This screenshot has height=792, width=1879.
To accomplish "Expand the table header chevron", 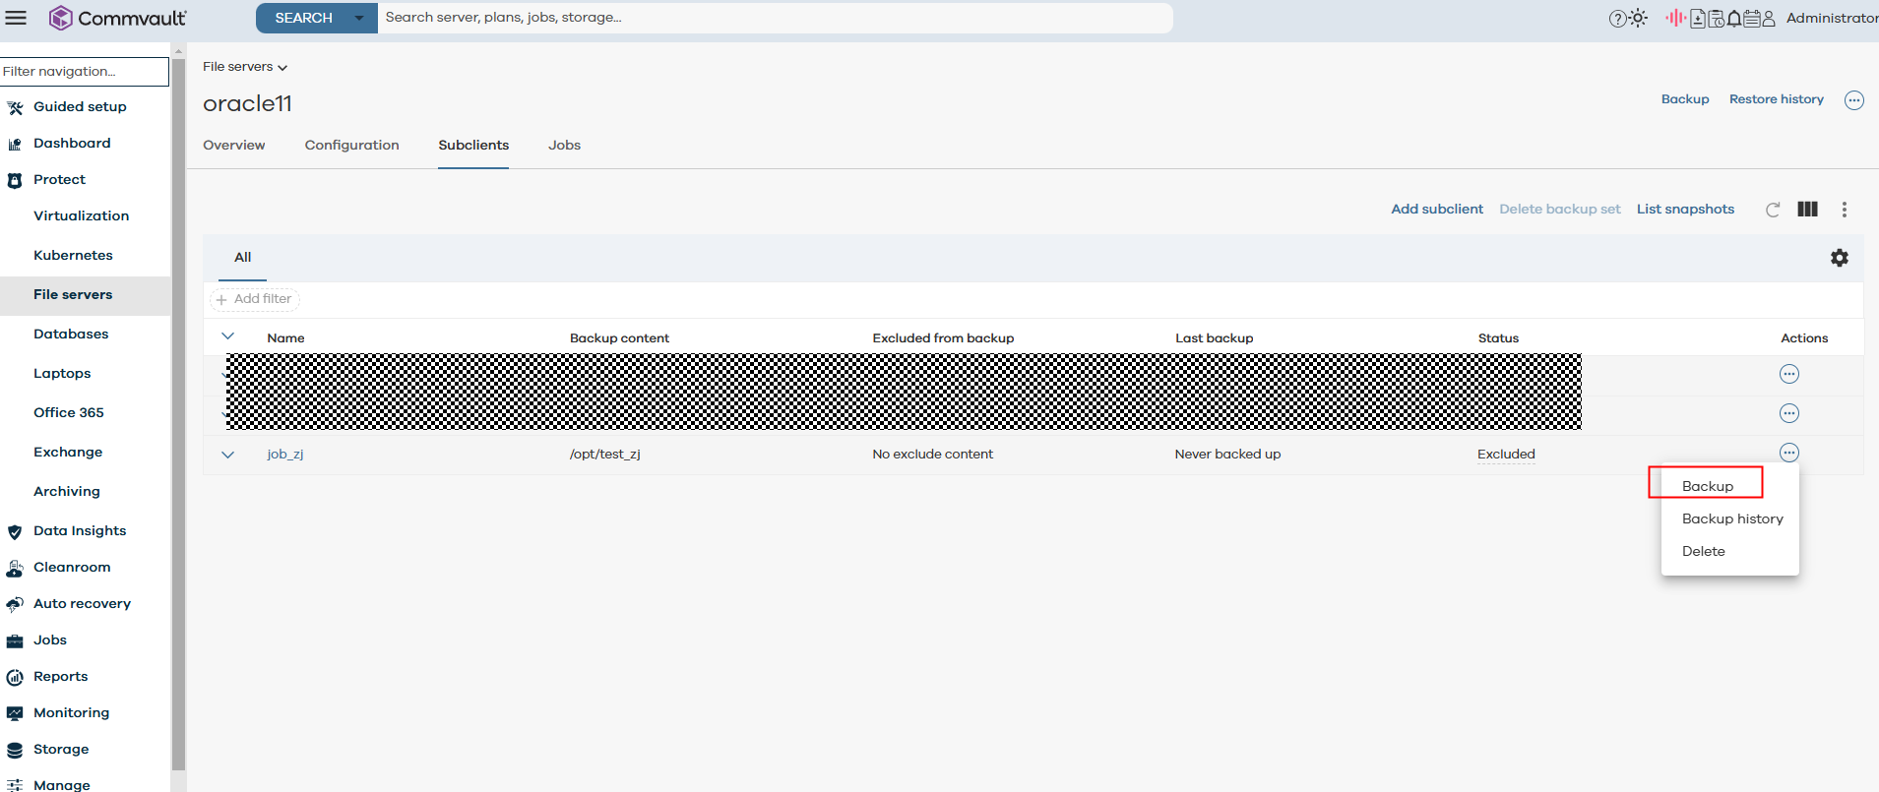I will (228, 336).
